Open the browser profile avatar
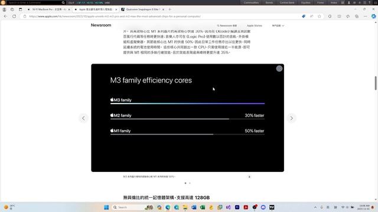The image size is (378, 212). coord(4,9)
